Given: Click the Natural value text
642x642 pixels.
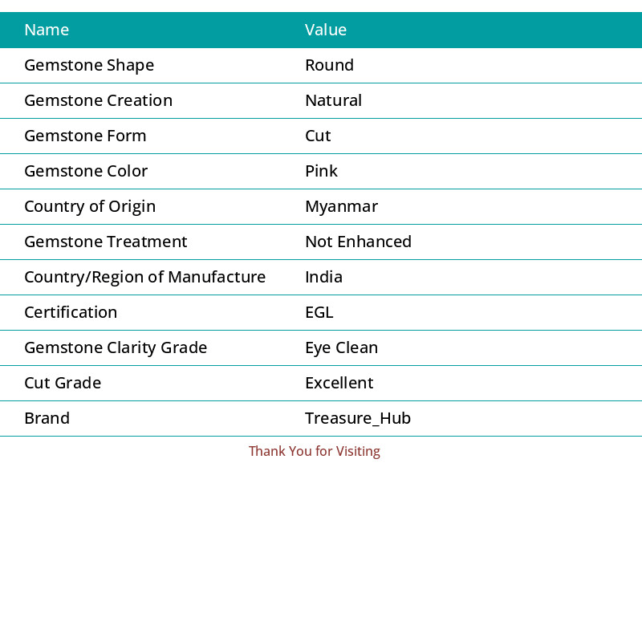Looking at the screenshot, I should [333, 101].
